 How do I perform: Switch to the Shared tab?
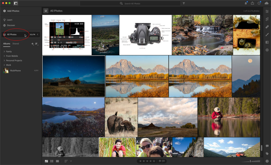point(16,44)
